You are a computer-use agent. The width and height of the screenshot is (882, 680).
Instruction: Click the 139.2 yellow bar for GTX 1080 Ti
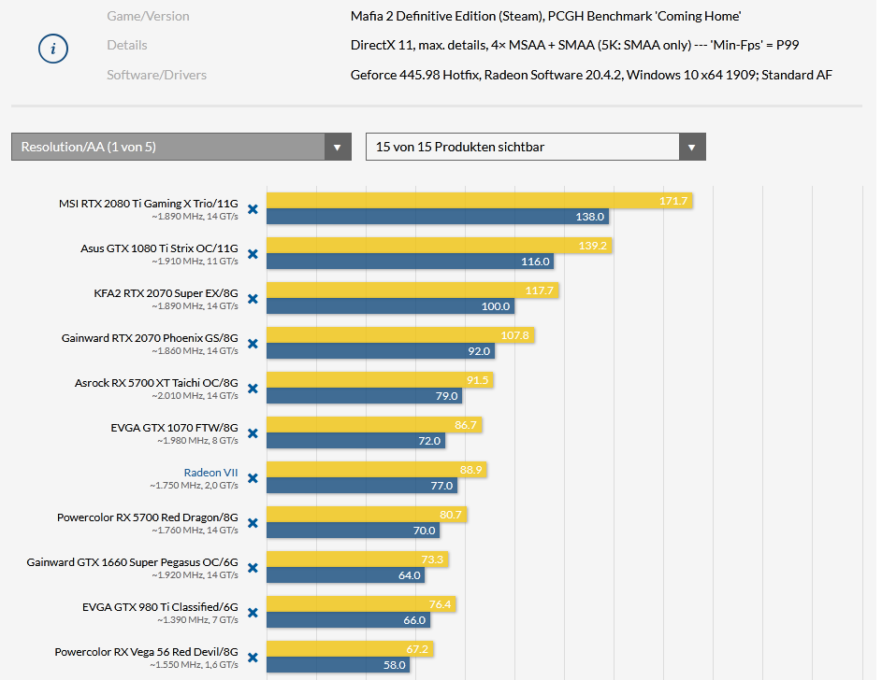click(440, 246)
